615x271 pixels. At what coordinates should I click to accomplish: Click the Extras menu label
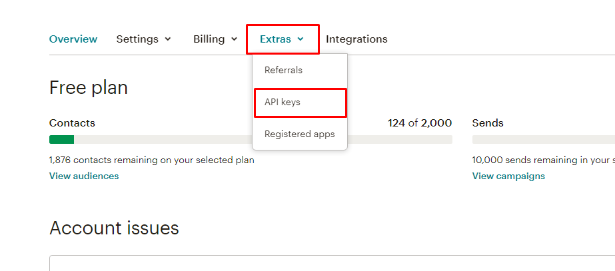275,39
